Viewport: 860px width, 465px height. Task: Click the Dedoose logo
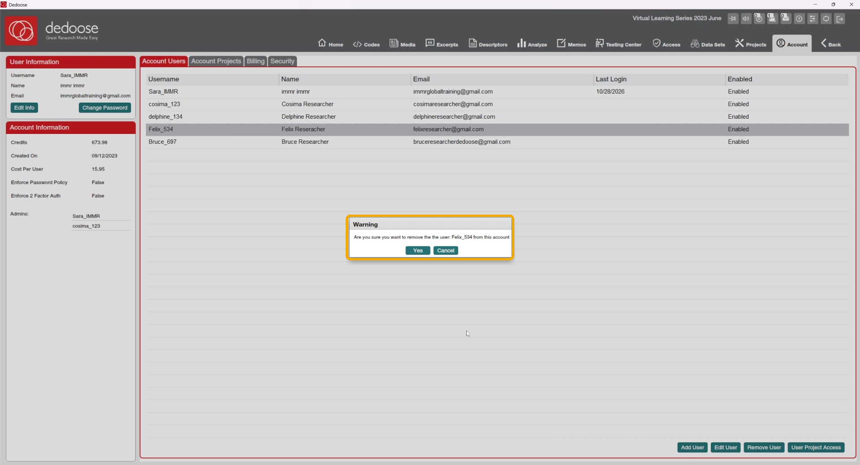[21, 30]
